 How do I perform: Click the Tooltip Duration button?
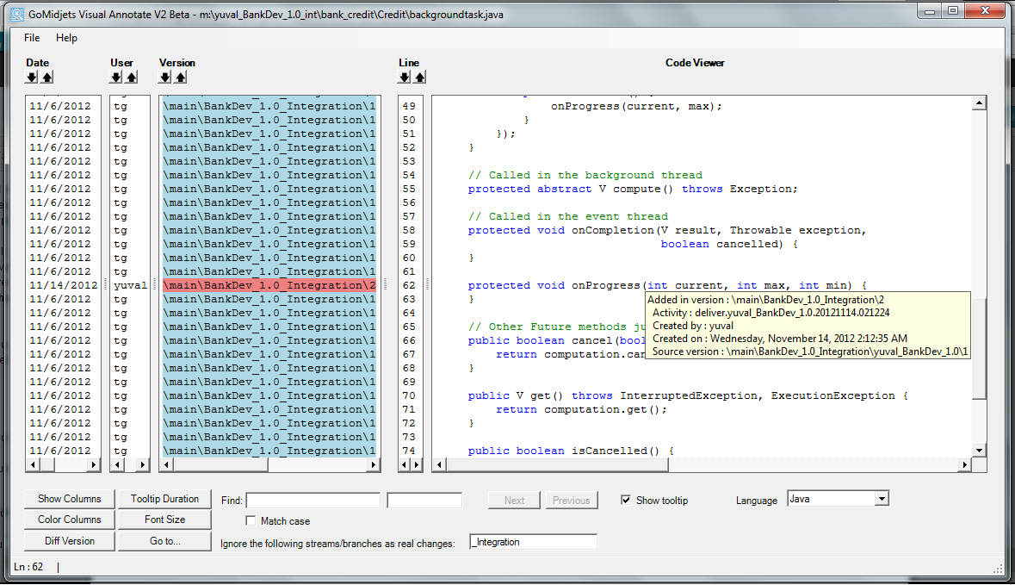coord(164,499)
